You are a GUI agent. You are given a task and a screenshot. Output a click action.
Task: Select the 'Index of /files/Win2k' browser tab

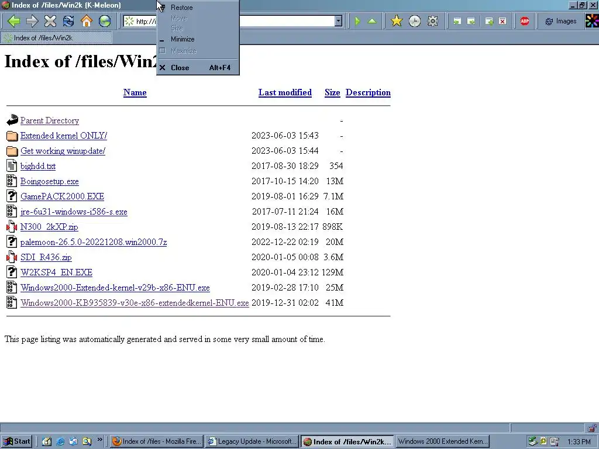(57, 38)
